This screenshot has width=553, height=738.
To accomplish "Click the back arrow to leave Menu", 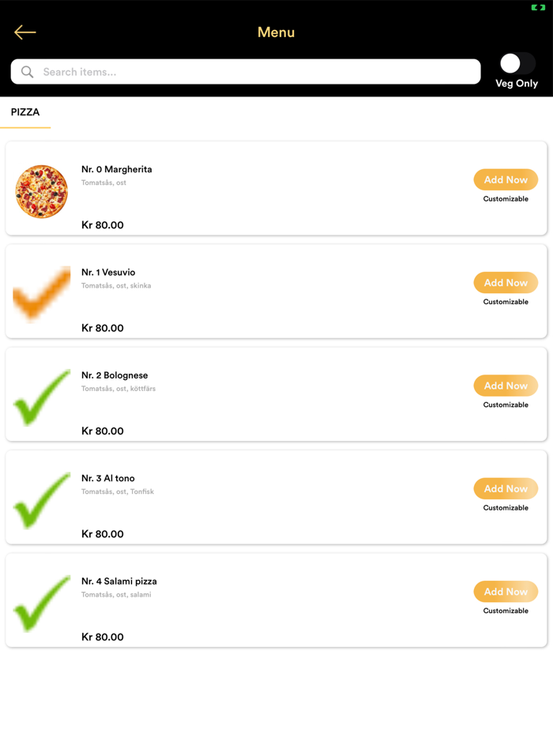I will pyautogui.click(x=24, y=32).
